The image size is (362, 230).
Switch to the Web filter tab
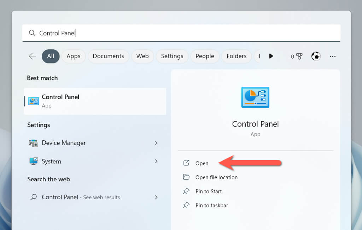[x=142, y=56]
